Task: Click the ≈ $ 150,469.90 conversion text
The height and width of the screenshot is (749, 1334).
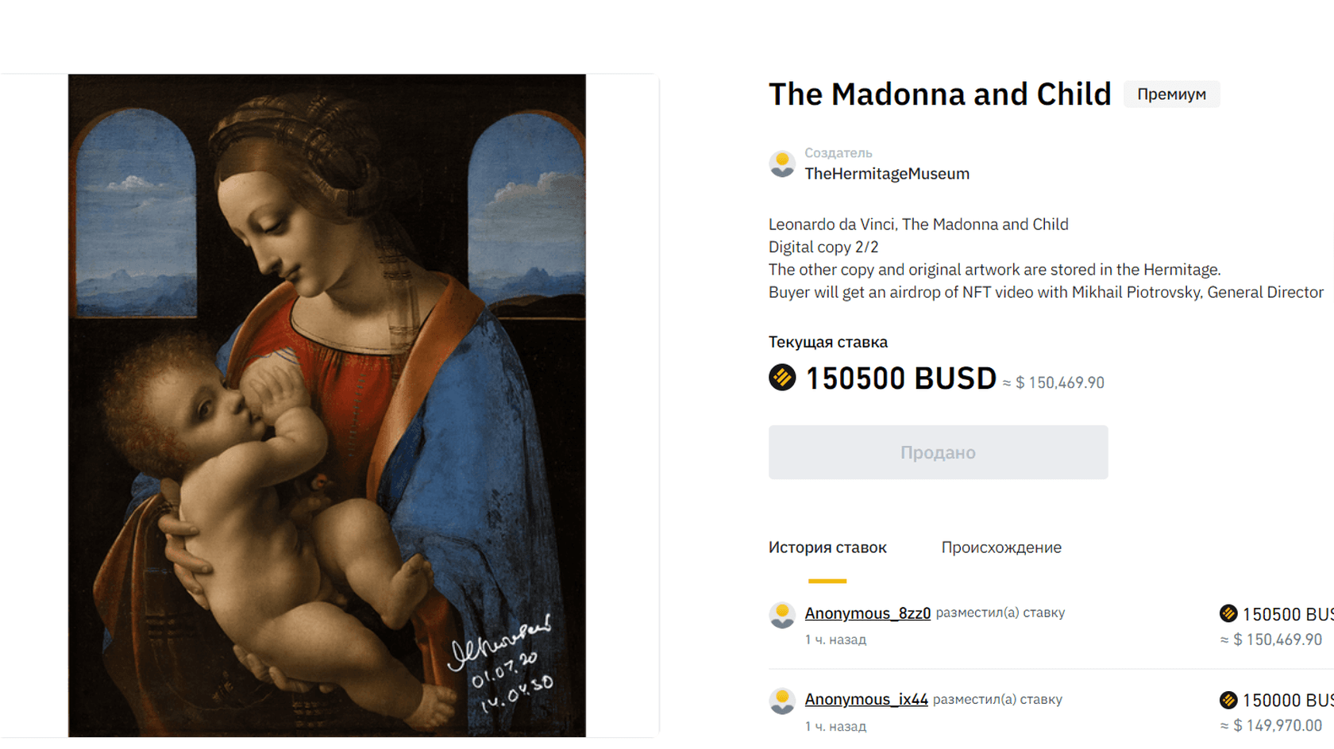Action: tap(1053, 382)
